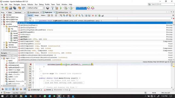Open Members dropdown in Navigator
The height and width of the screenshot is (98, 175).
(x=7, y=56)
